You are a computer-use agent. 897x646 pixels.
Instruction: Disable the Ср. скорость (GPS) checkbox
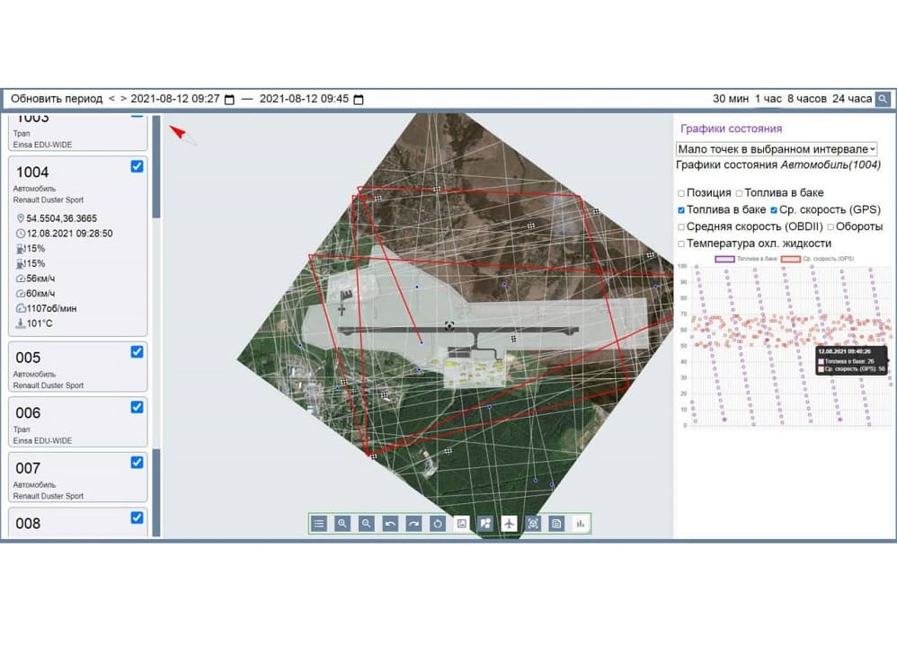[x=775, y=209]
